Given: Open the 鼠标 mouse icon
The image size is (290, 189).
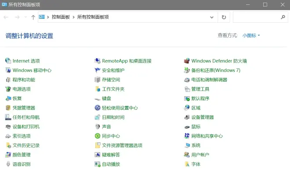Looking at the screenshot, I should coord(187,127).
